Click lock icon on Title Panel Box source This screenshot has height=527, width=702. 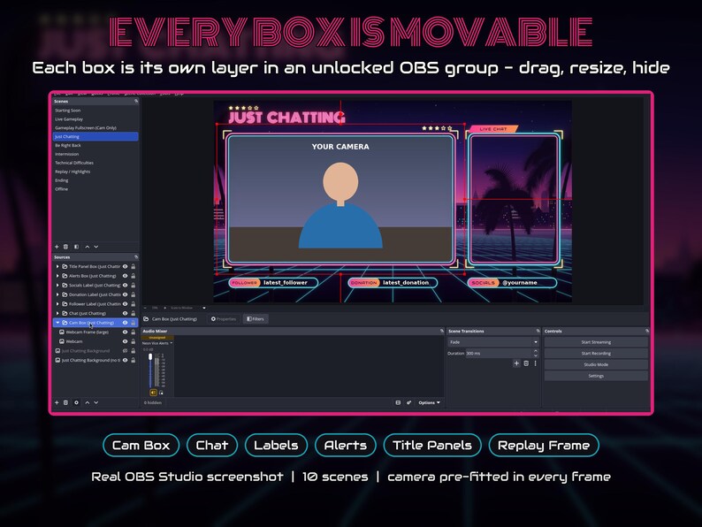tap(133, 266)
